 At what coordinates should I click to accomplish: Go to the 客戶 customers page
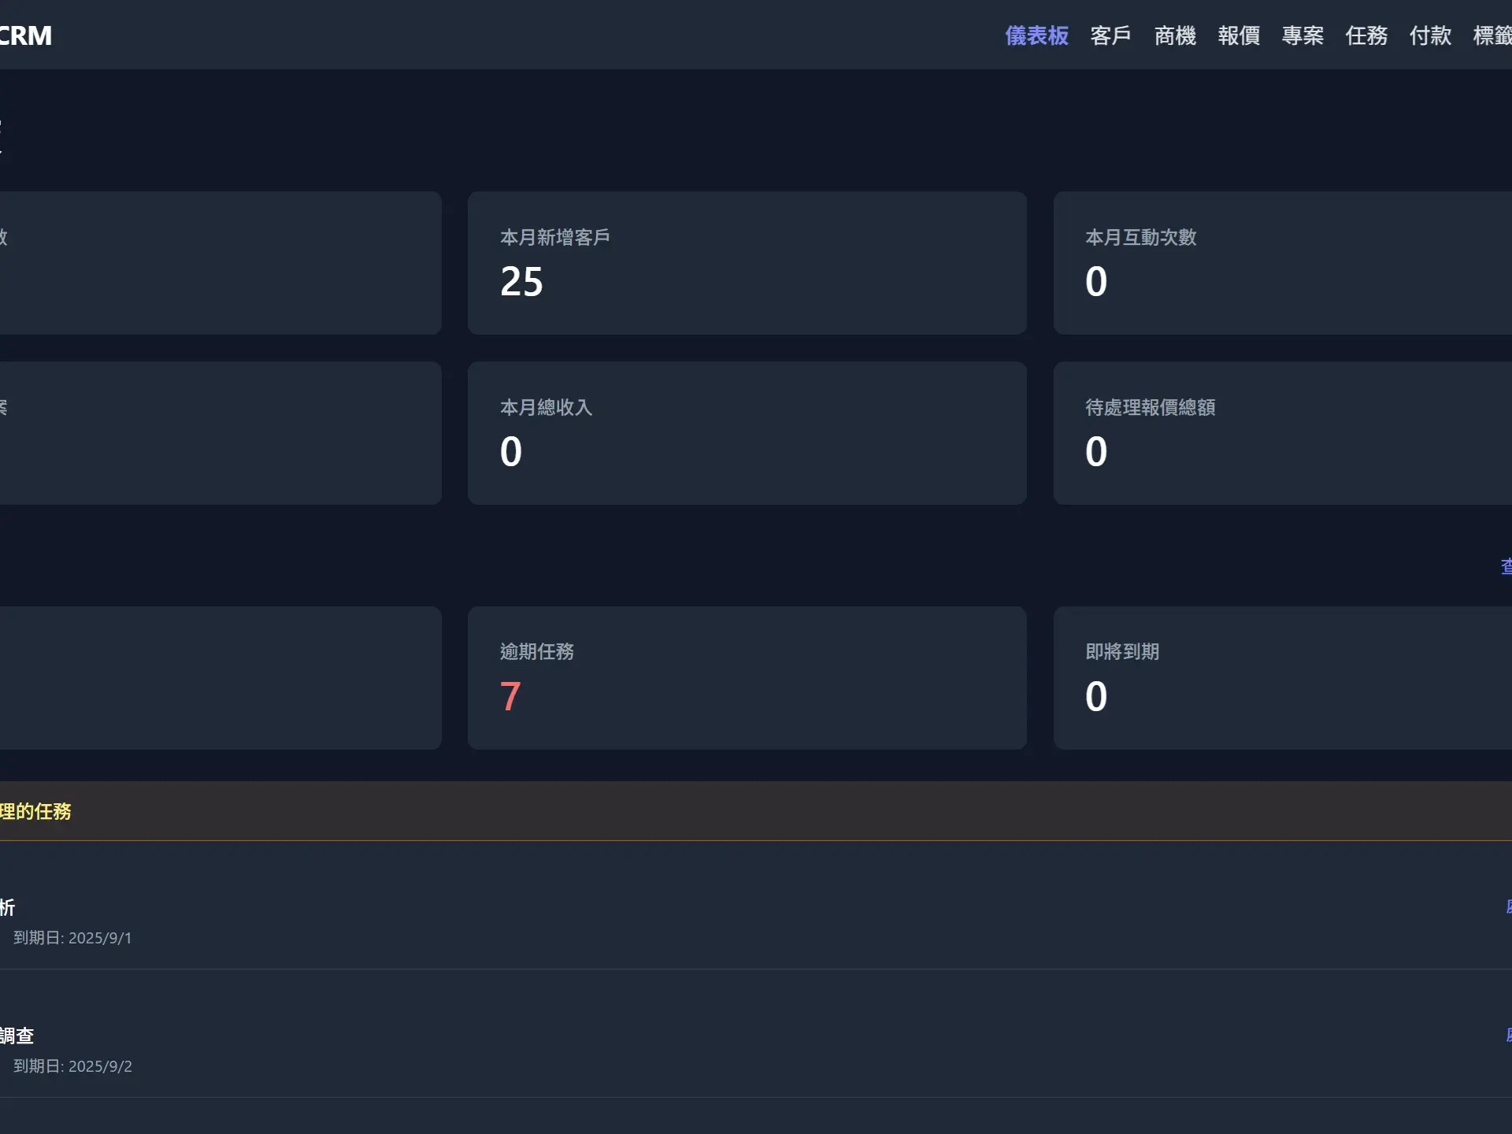coord(1110,35)
